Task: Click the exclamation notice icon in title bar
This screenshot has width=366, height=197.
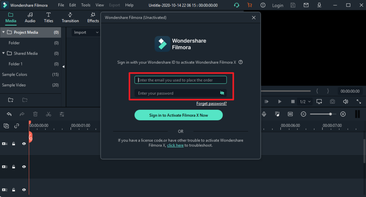Action: pos(263,5)
